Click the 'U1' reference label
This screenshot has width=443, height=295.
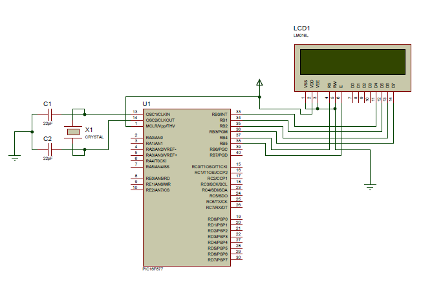146,104
